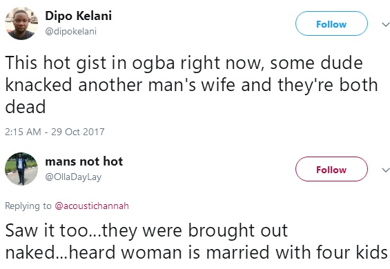Open the mans not hot display name
The height and width of the screenshot is (269, 390).
(x=84, y=161)
